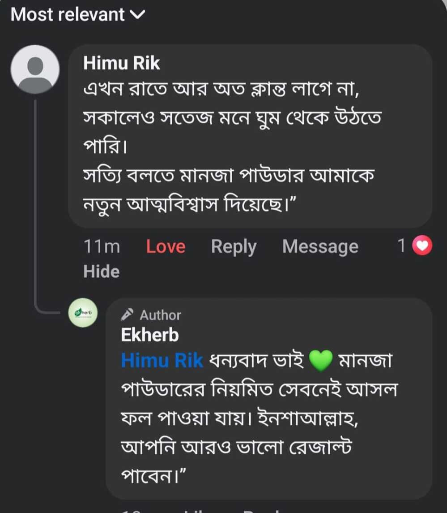
Task: Click the green heart emoji in reply
Action: tap(320, 360)
